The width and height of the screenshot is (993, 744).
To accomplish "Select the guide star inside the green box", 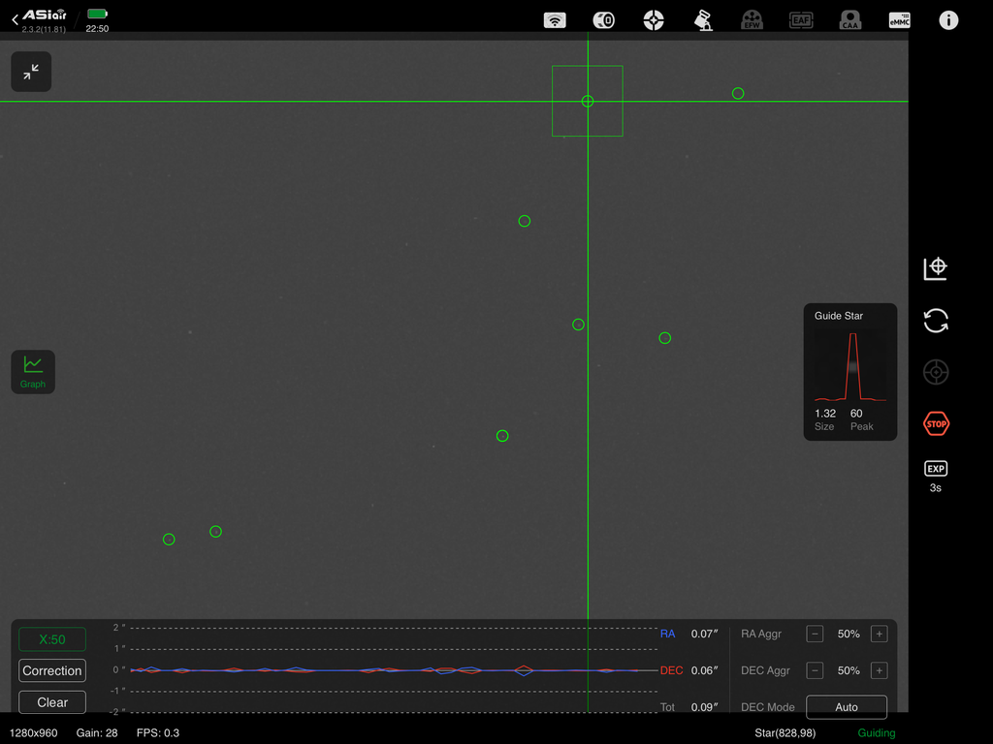I will (x=587, y=101).
